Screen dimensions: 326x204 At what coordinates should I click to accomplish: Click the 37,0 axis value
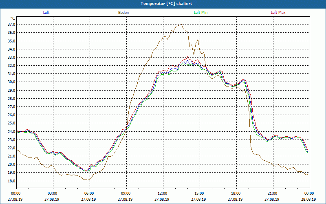click(x=11, y=24)
